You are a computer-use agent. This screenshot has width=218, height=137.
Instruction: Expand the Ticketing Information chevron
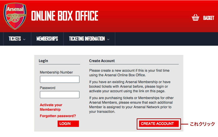(x=108, y=39)
